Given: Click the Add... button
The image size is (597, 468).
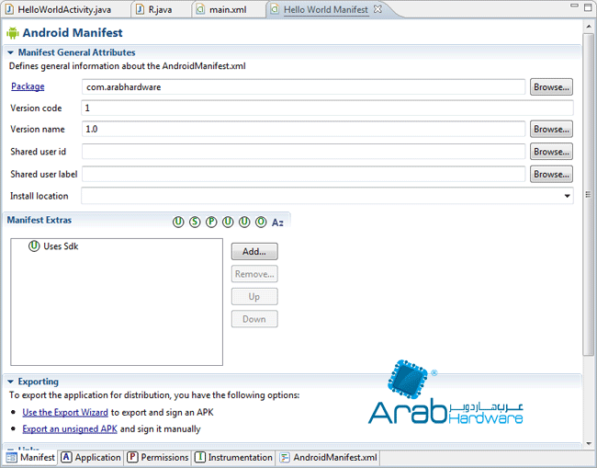Looking at the screenshot, I should [x=254, y=252].
